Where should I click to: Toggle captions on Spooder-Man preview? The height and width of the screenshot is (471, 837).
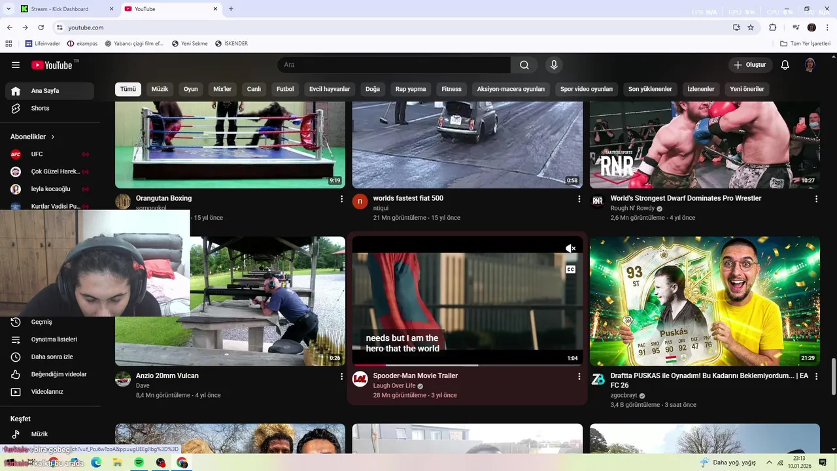tap(570, 270)
